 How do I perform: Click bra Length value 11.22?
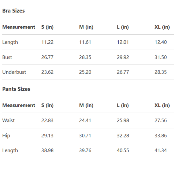click(x=47, y=42)
